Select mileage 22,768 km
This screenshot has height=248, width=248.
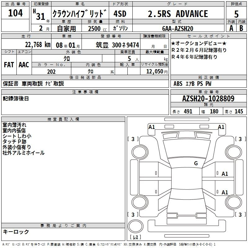click(x=38, y=45)
